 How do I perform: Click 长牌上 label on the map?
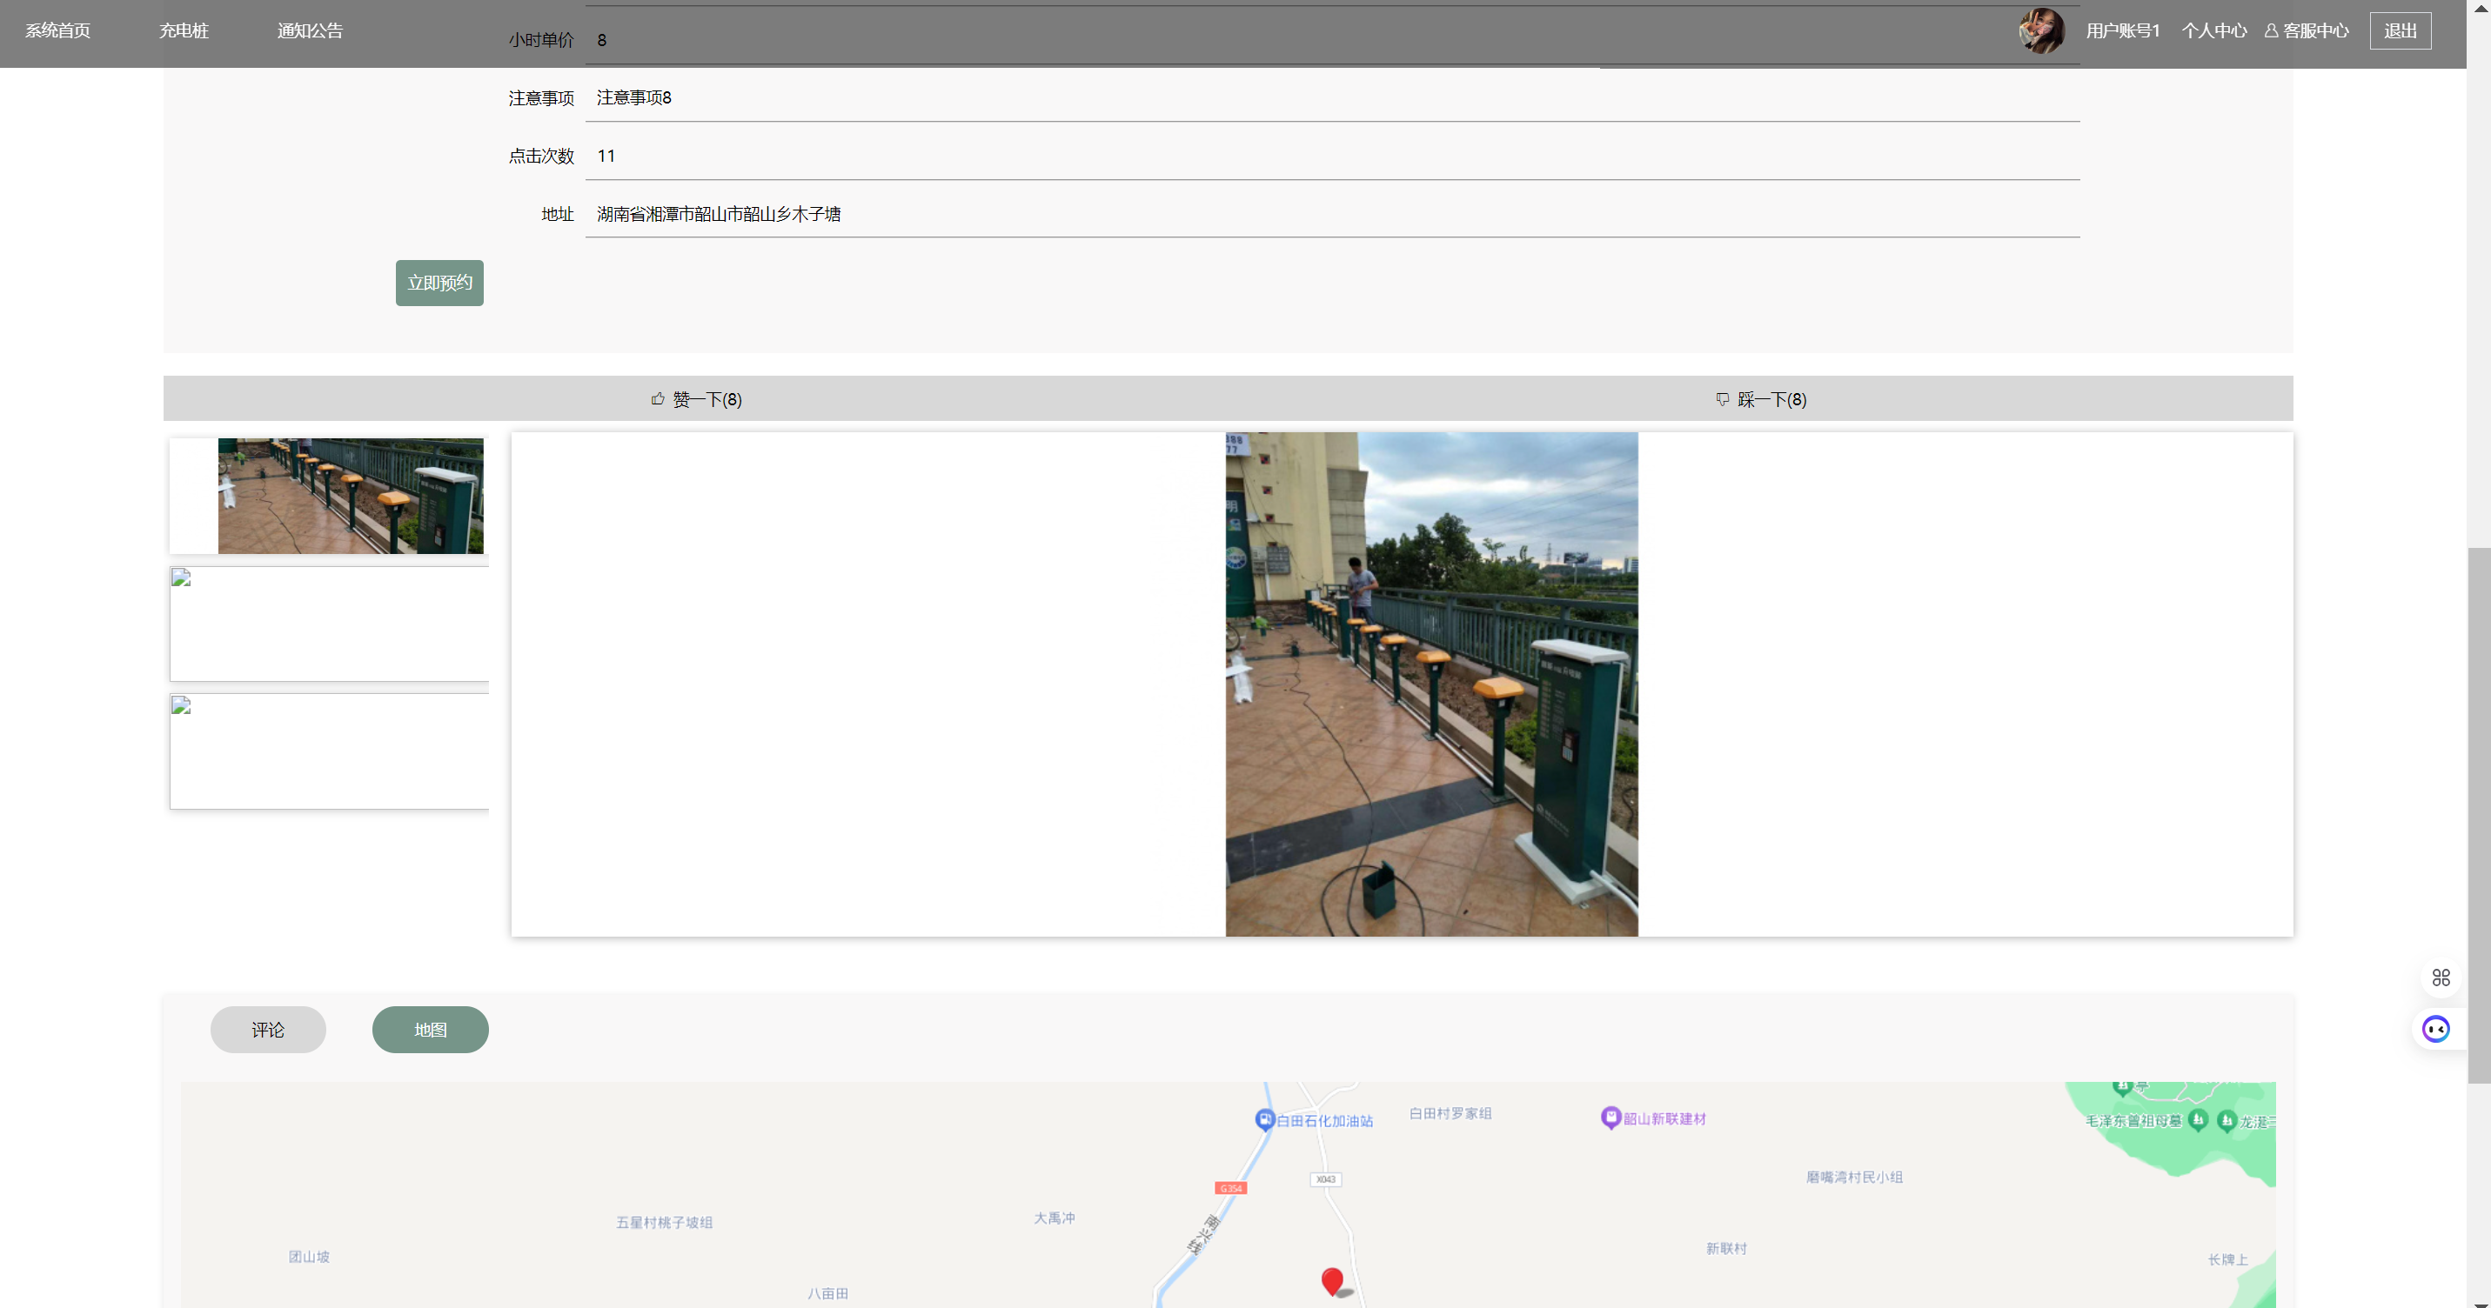[x=2227, y=1259]
